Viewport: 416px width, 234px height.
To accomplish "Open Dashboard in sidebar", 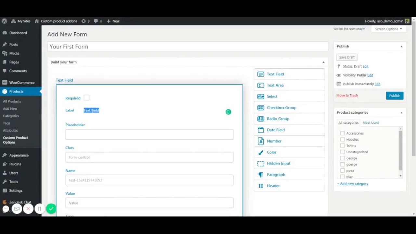I will point(18,33).
